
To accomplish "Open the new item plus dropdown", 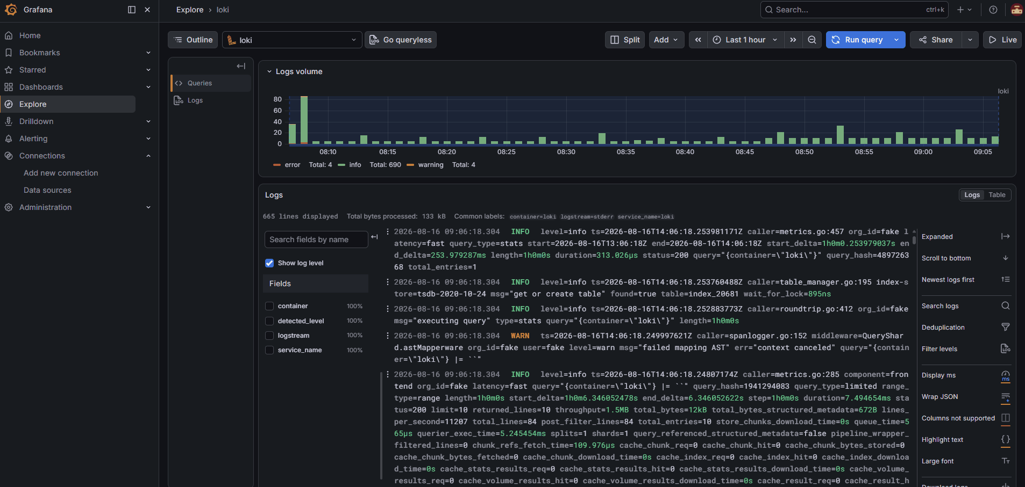I will 964,10.
